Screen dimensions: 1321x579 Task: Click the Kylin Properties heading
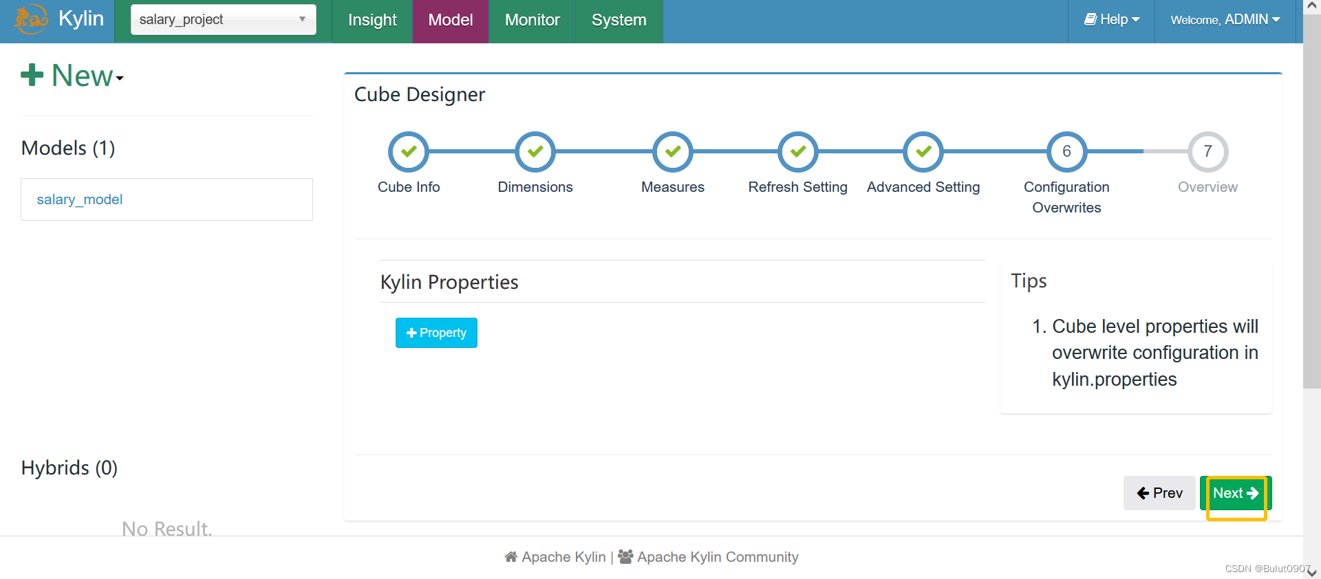[449, 282]
